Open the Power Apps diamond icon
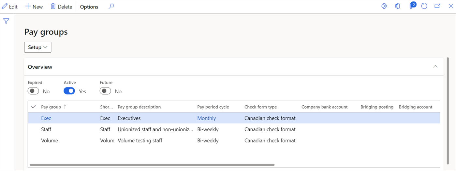The height and width of the screenshot is (171, 456). click(x=384, y=6)
